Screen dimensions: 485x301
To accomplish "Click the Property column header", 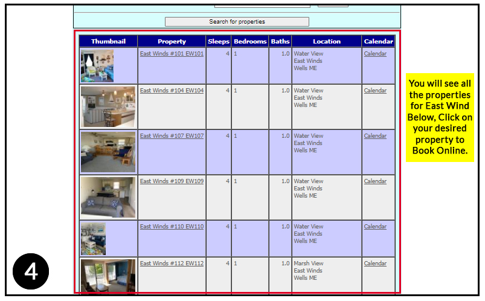I will [172, 42].
